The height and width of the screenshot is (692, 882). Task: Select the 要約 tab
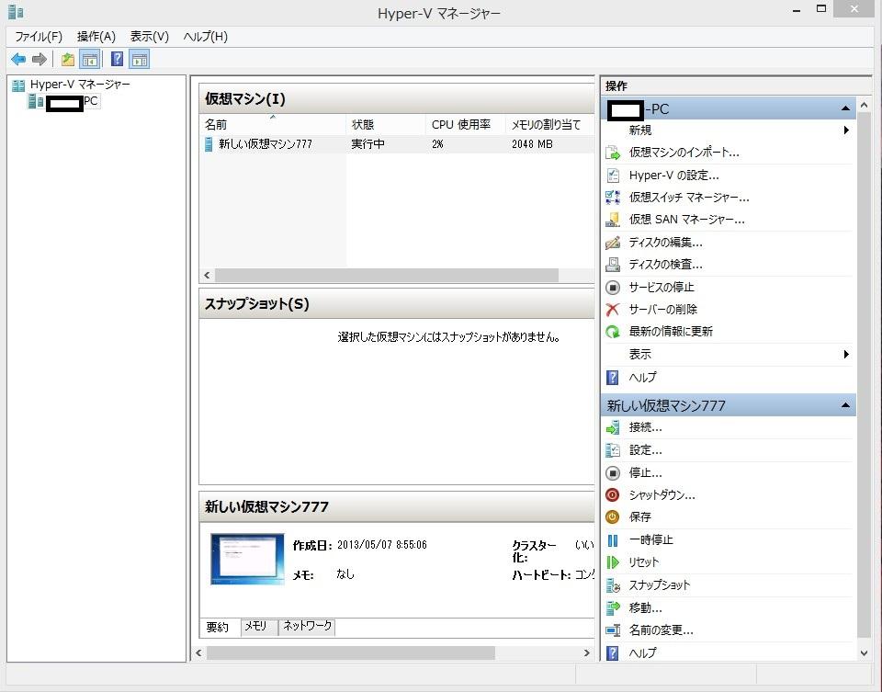coord(217,627)
